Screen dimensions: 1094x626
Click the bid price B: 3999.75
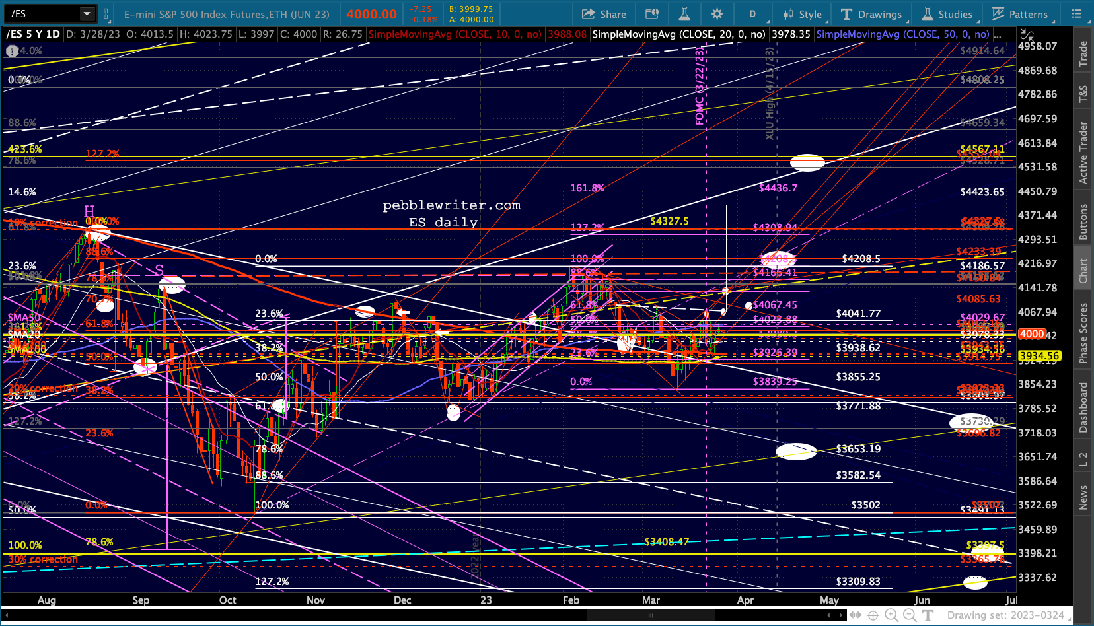[x=471, y=9]
